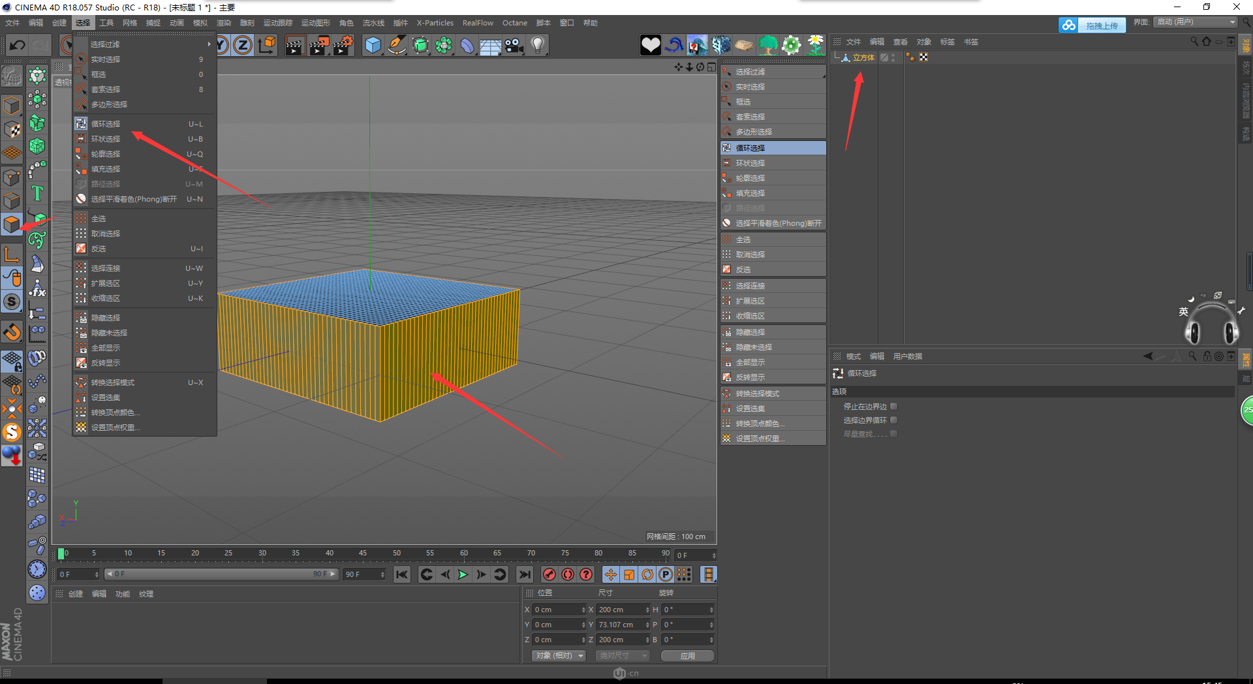Choose 环状选择 from the open menu

point(106,139)
